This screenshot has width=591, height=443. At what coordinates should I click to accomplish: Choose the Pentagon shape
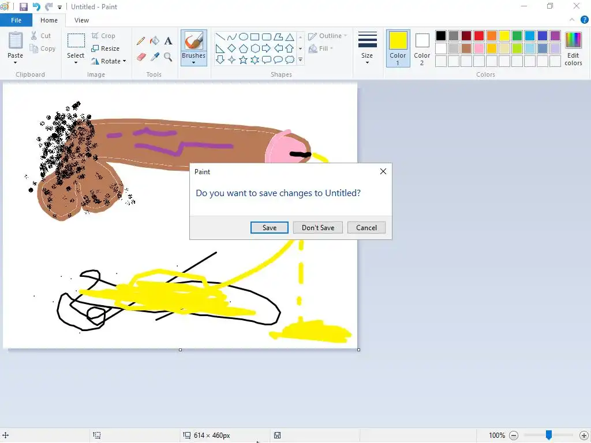tap(244, 48)
